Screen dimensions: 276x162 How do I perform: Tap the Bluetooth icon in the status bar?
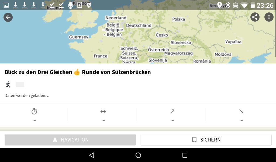click(228, 5)
